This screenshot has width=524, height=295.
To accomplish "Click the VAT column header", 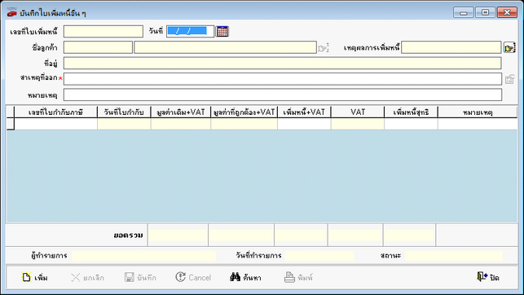I will (358, 112).
